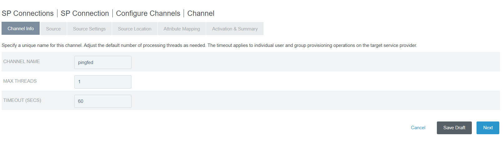
Task: Click the MAX THREADS label
Action: [x=20, y=81]
